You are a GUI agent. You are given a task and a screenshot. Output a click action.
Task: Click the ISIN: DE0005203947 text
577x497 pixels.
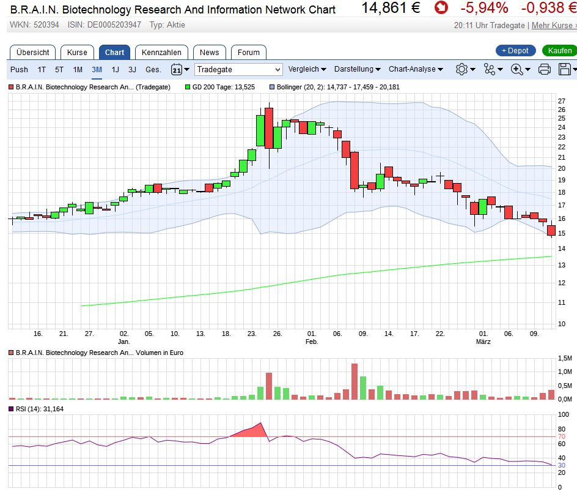(104, 25)
